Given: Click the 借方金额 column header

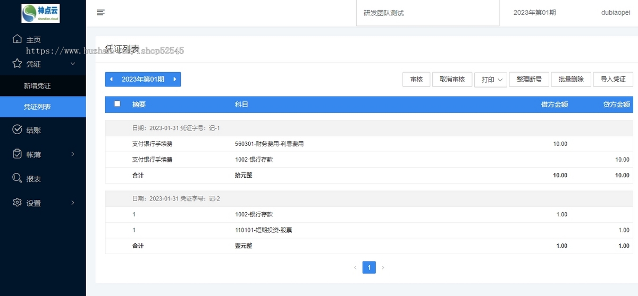Looking at the screenshot, I should 555,105.
